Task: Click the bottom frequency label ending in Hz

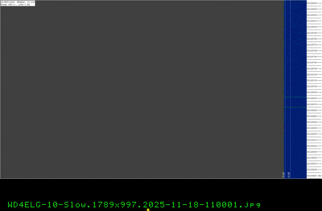Action: coord(314,176)
